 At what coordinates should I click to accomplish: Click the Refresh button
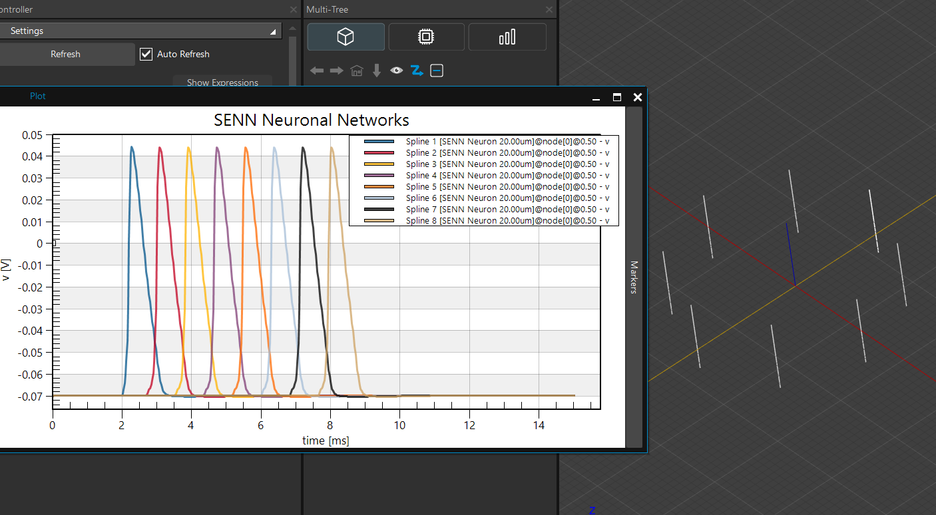click(66, 55)
